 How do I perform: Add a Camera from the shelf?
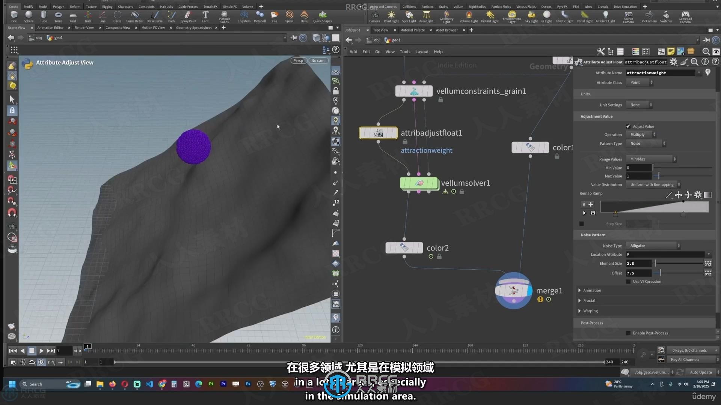tap(374, 16)
